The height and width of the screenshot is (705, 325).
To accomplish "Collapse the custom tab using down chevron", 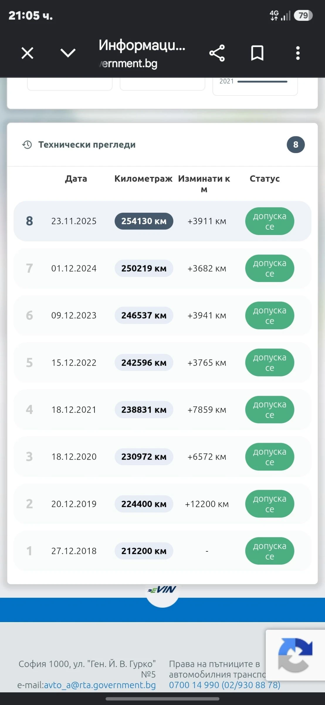I will [x=68, y=53].
